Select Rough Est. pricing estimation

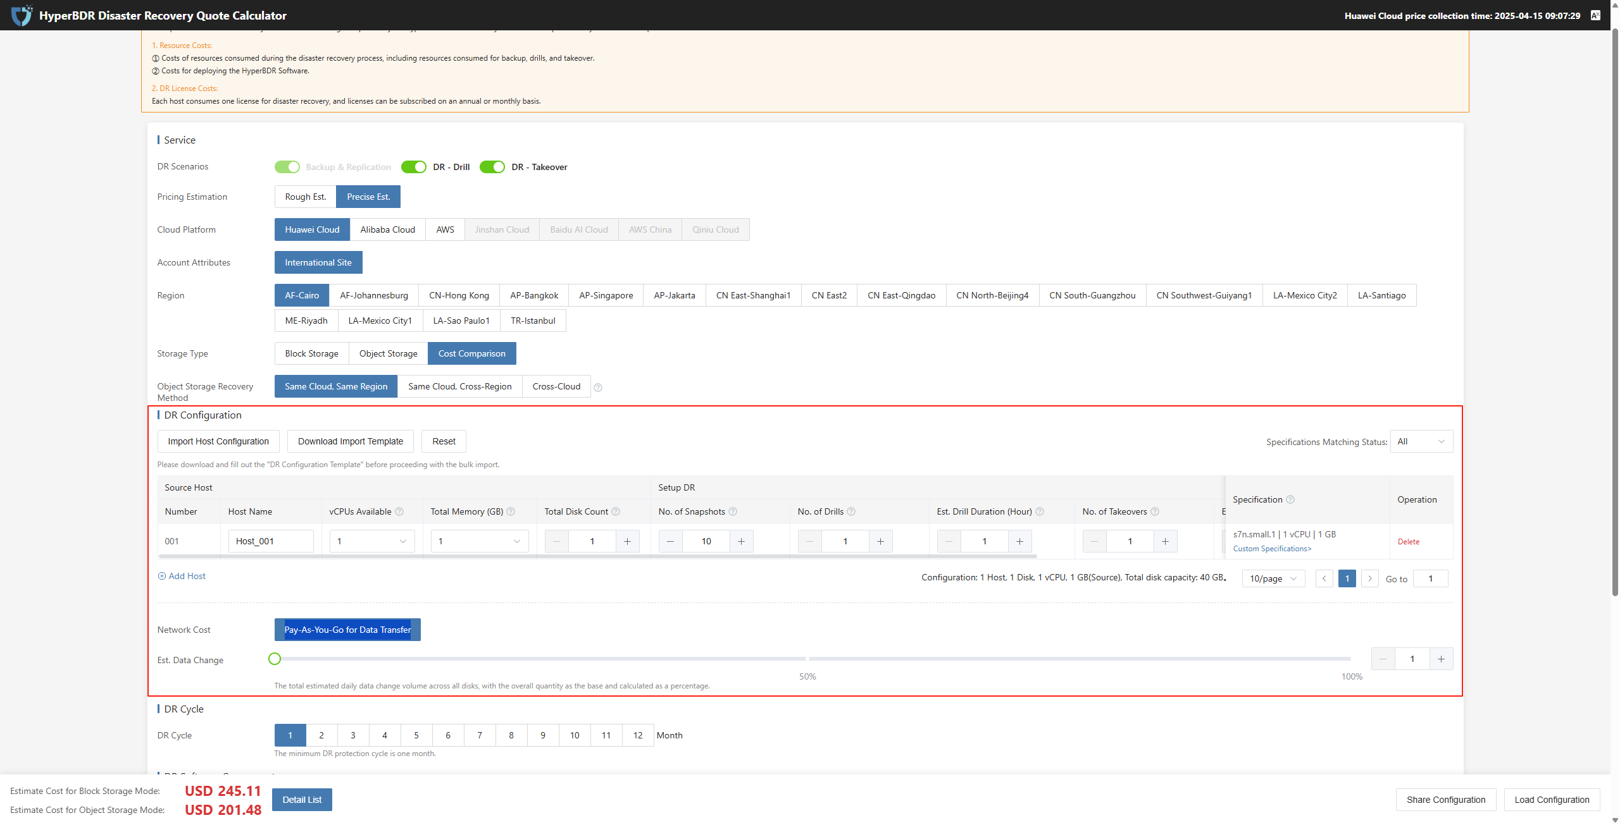tap(306, 197)
